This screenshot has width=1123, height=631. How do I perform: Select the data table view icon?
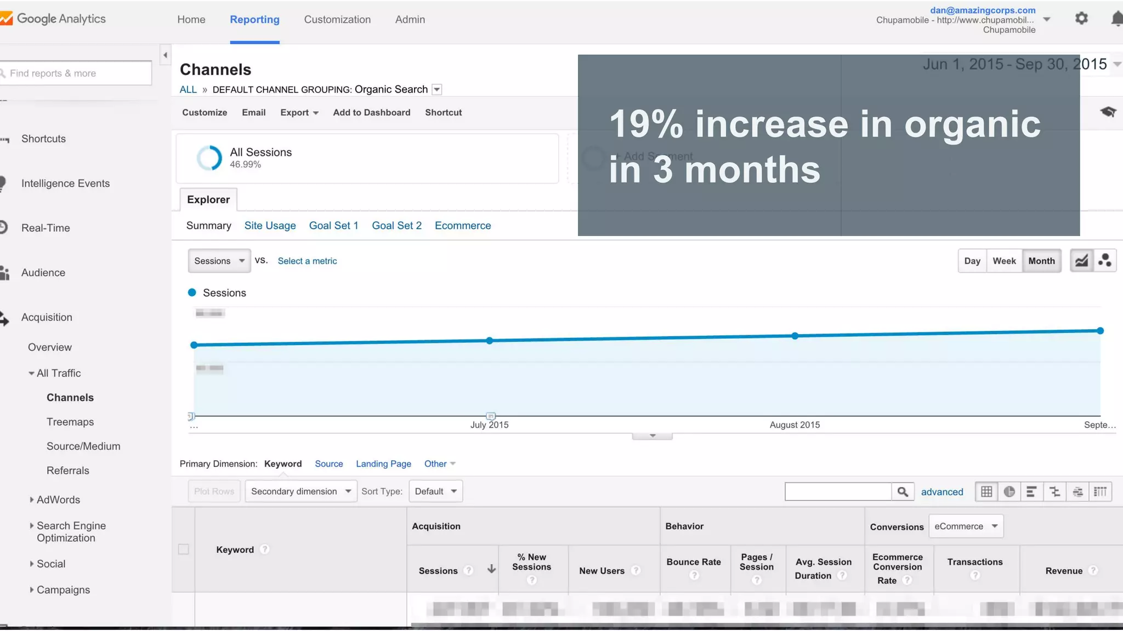click(986, 491)
